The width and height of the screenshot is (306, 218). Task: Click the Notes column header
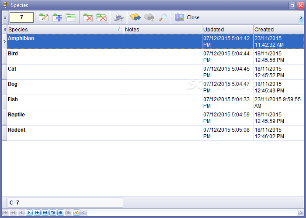coord(163,30)
